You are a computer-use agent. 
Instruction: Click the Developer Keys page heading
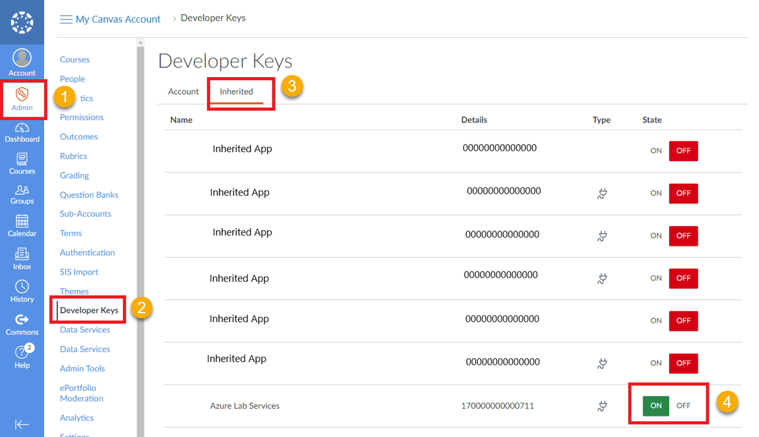225,61
